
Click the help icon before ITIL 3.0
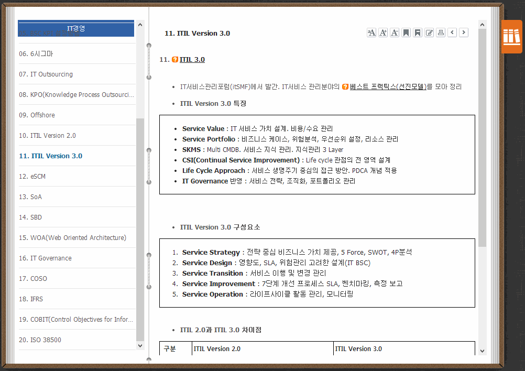point(175,60)
